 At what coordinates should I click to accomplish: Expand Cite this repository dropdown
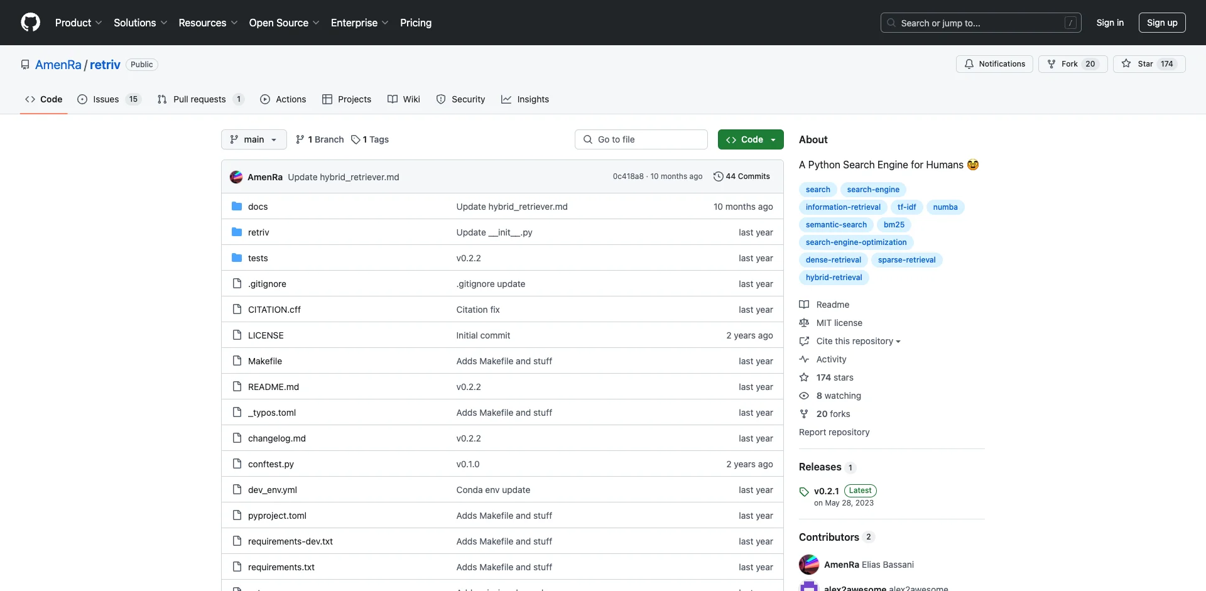858,341
